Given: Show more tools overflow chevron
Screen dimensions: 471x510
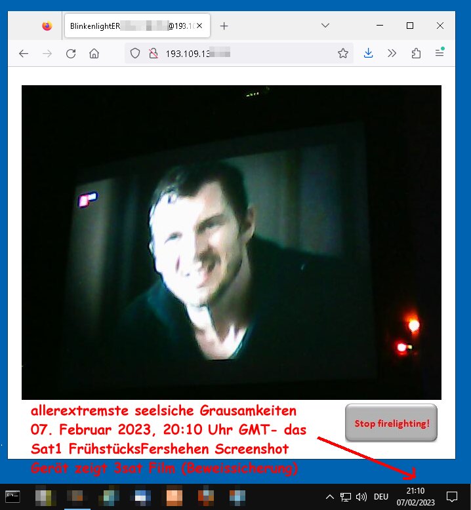Looking at the screenshot, I should [x=392, y=53].
